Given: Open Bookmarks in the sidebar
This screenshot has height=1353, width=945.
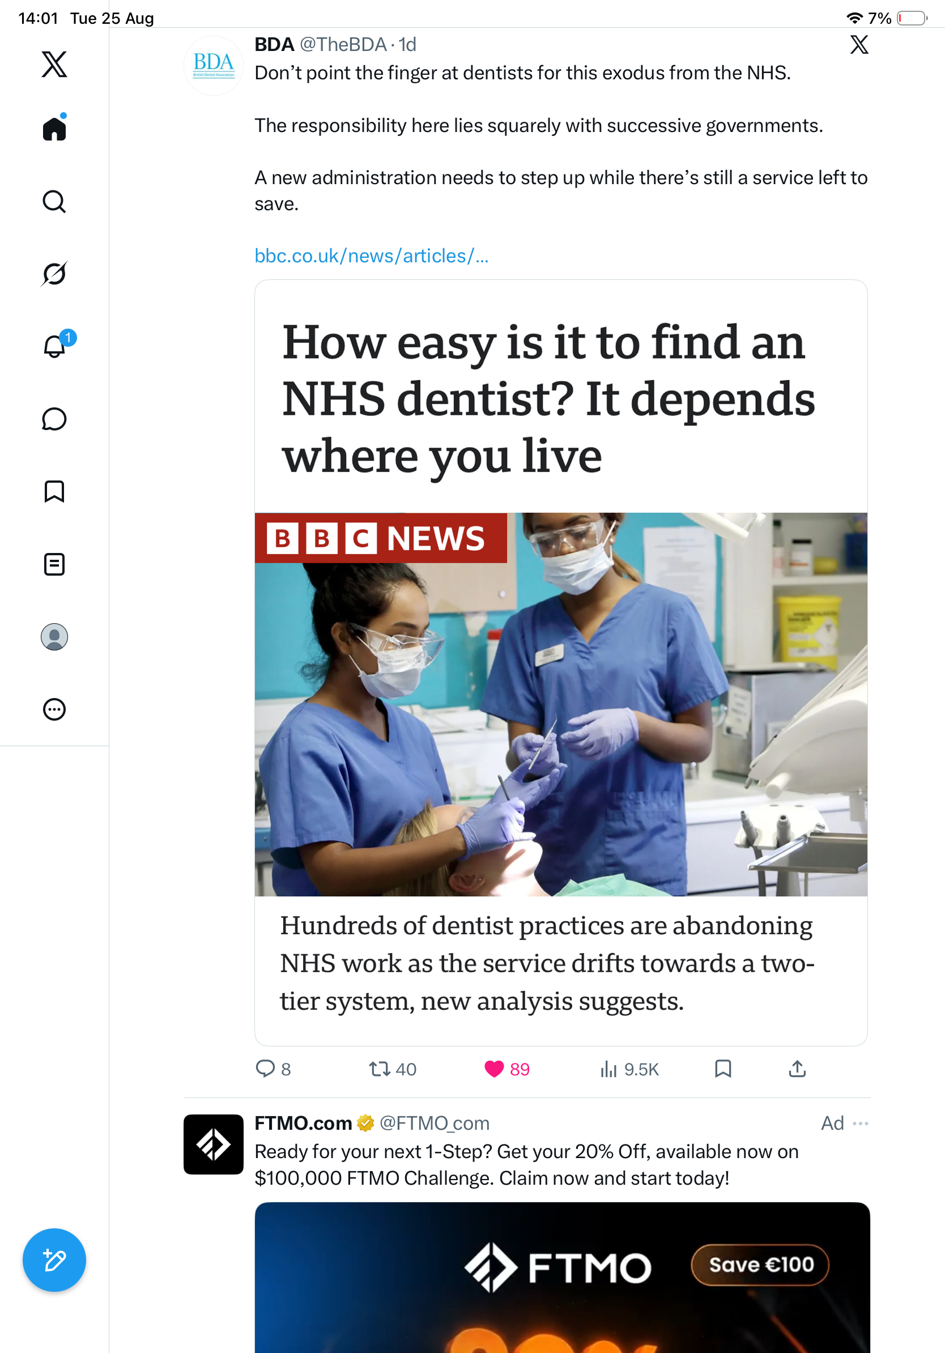Looking at the screenshot, I should [54, 491].
